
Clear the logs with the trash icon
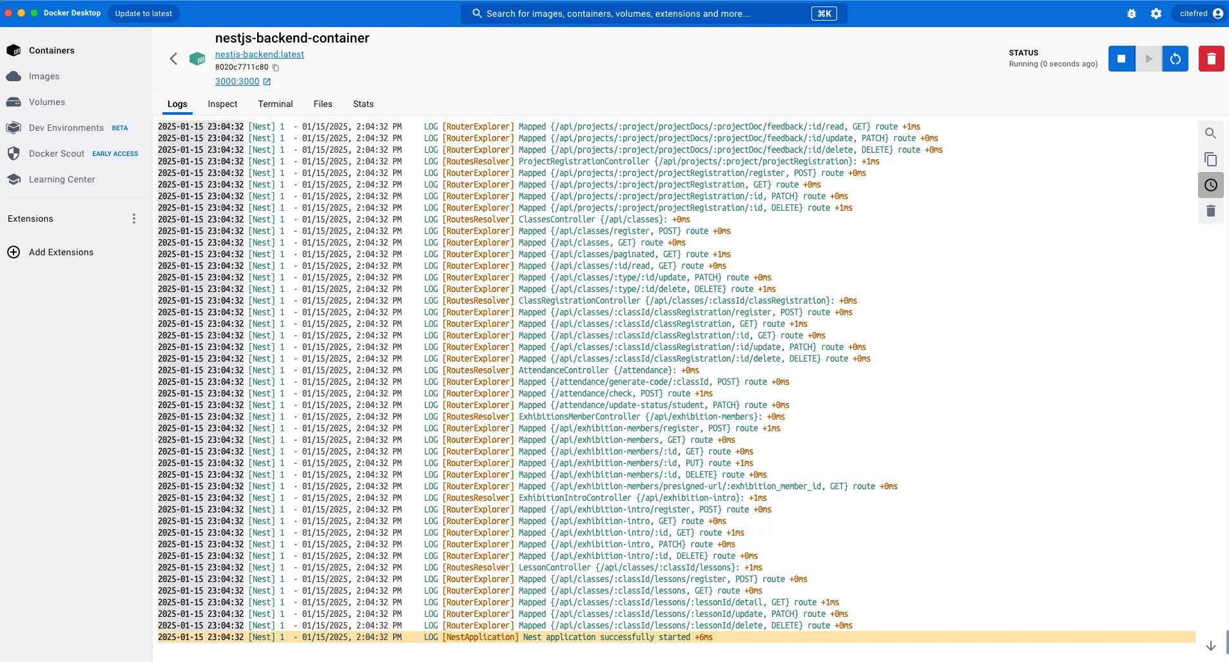1211,211
